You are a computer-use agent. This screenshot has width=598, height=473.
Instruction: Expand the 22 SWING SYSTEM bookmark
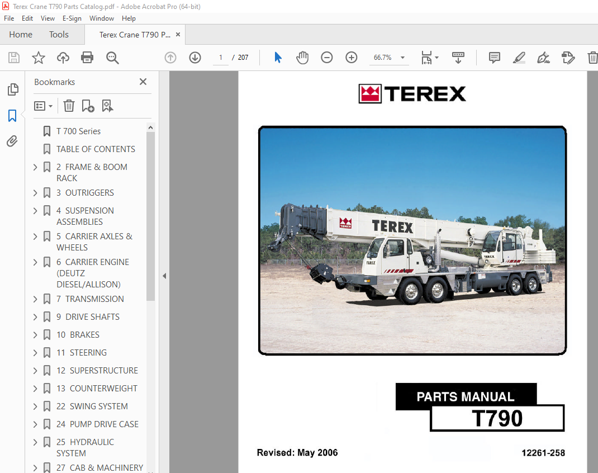(35, 406)
